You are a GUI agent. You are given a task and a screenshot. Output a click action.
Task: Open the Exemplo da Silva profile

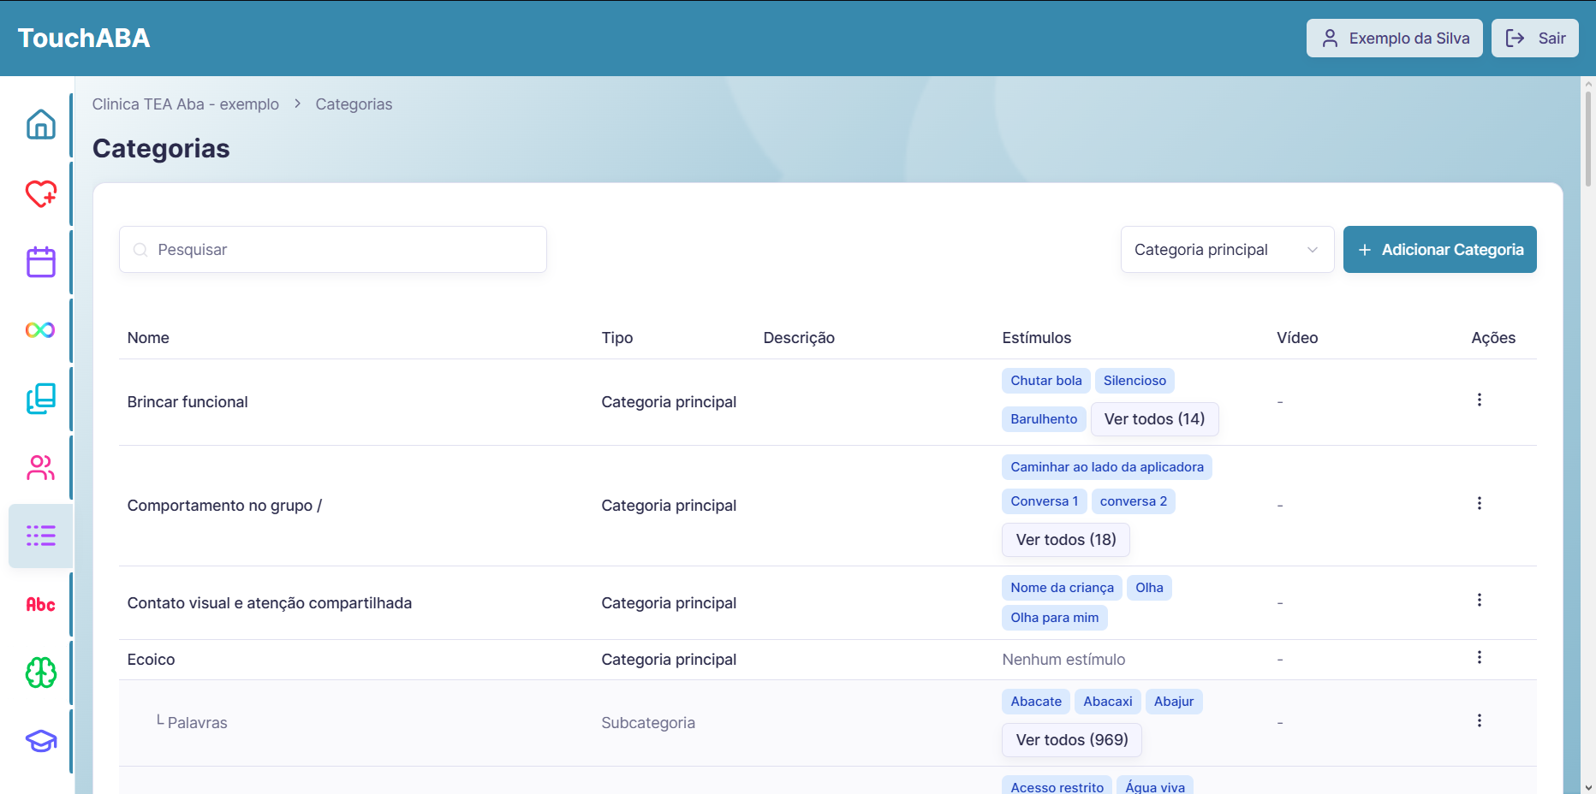pos(1394,39)
